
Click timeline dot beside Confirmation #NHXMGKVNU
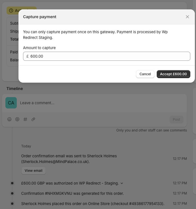tap(12, 193)
